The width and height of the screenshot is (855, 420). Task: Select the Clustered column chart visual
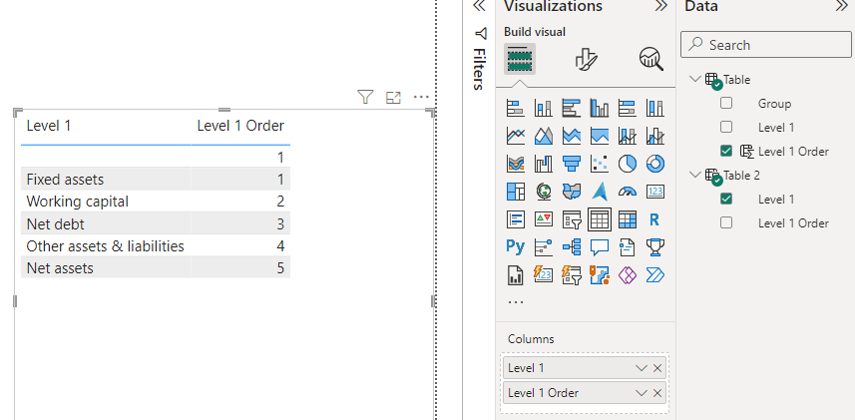tap(600, 108)
